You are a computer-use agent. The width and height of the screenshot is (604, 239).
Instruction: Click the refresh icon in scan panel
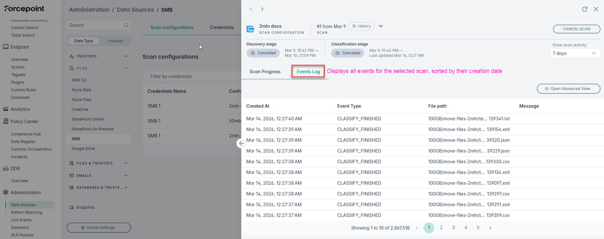tap(584, 9)
